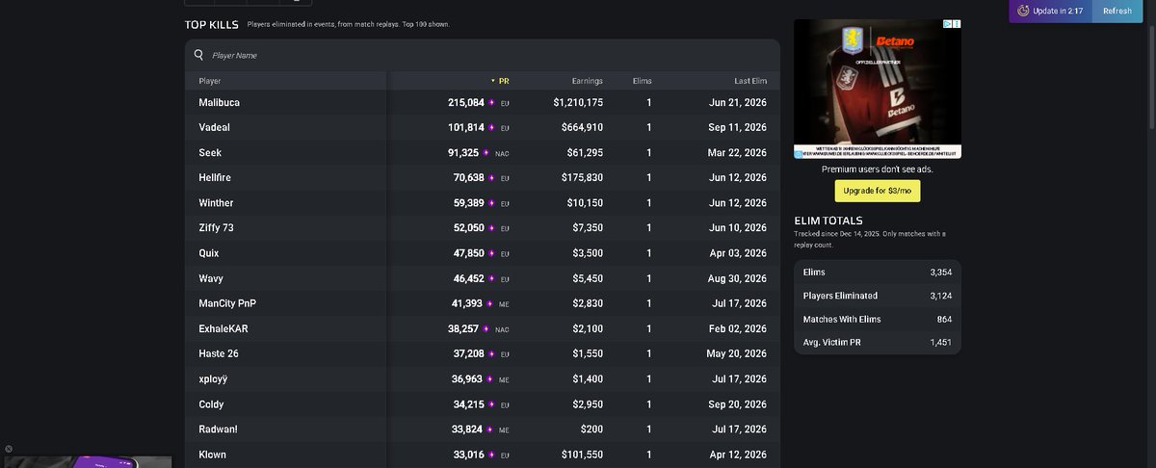The width and height of the screenshot is (1156, 468).
Task: Focus the Player Name search field
Action: click(482, 56)
